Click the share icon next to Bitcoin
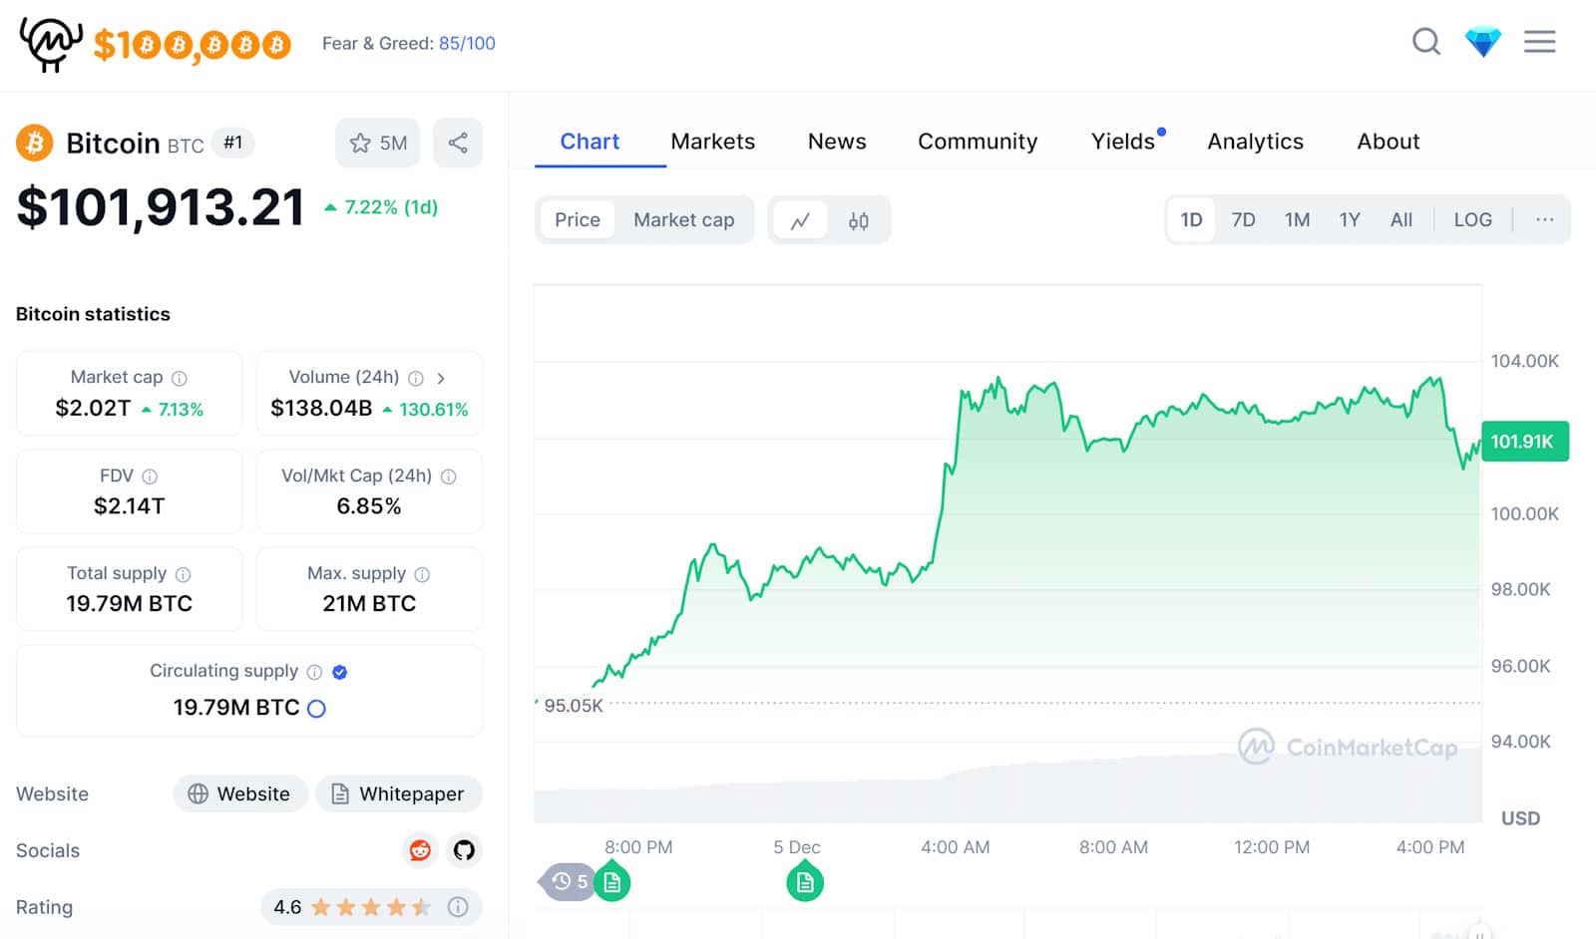The width and height of the screenshot is (1596, 939). coord(458,143)
